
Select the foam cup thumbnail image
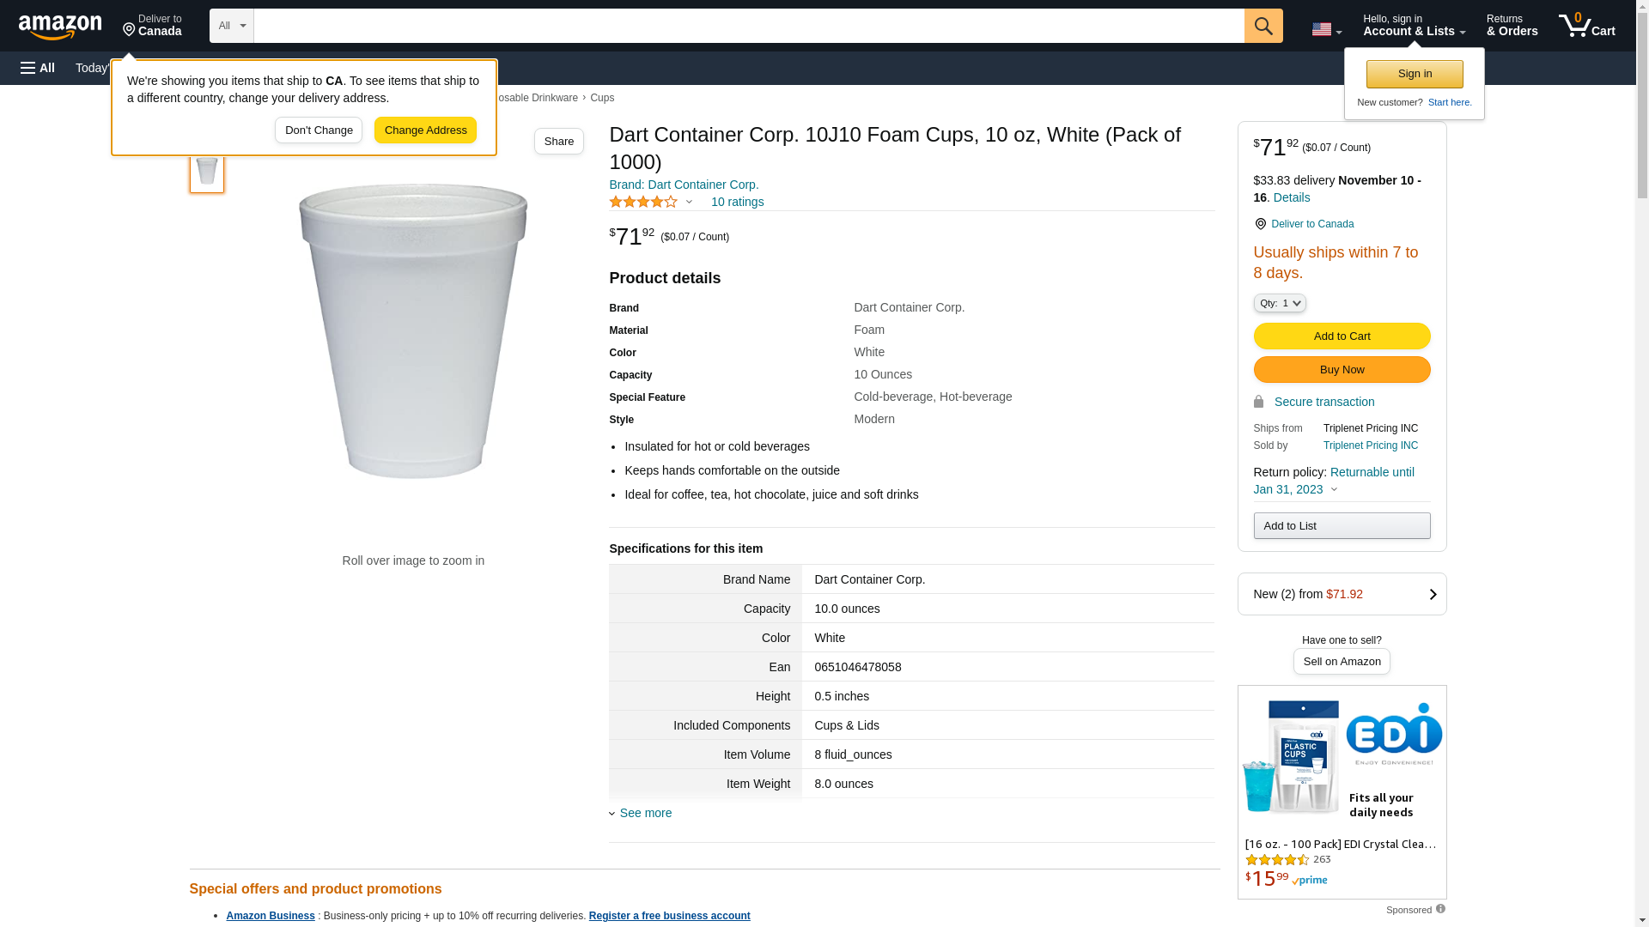coord(207,171)
